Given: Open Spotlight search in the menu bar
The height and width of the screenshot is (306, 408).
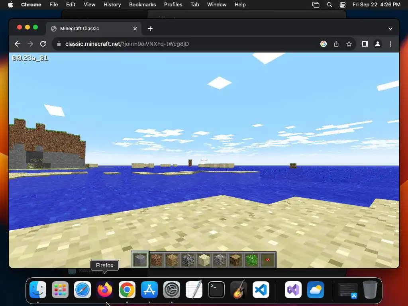Looking at the screenshot, I should point(330,5).
